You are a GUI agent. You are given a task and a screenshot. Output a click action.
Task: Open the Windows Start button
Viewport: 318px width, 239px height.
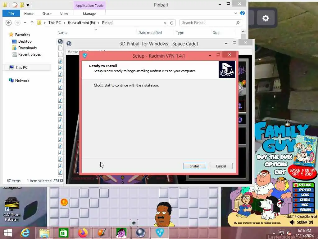(8, 233)
